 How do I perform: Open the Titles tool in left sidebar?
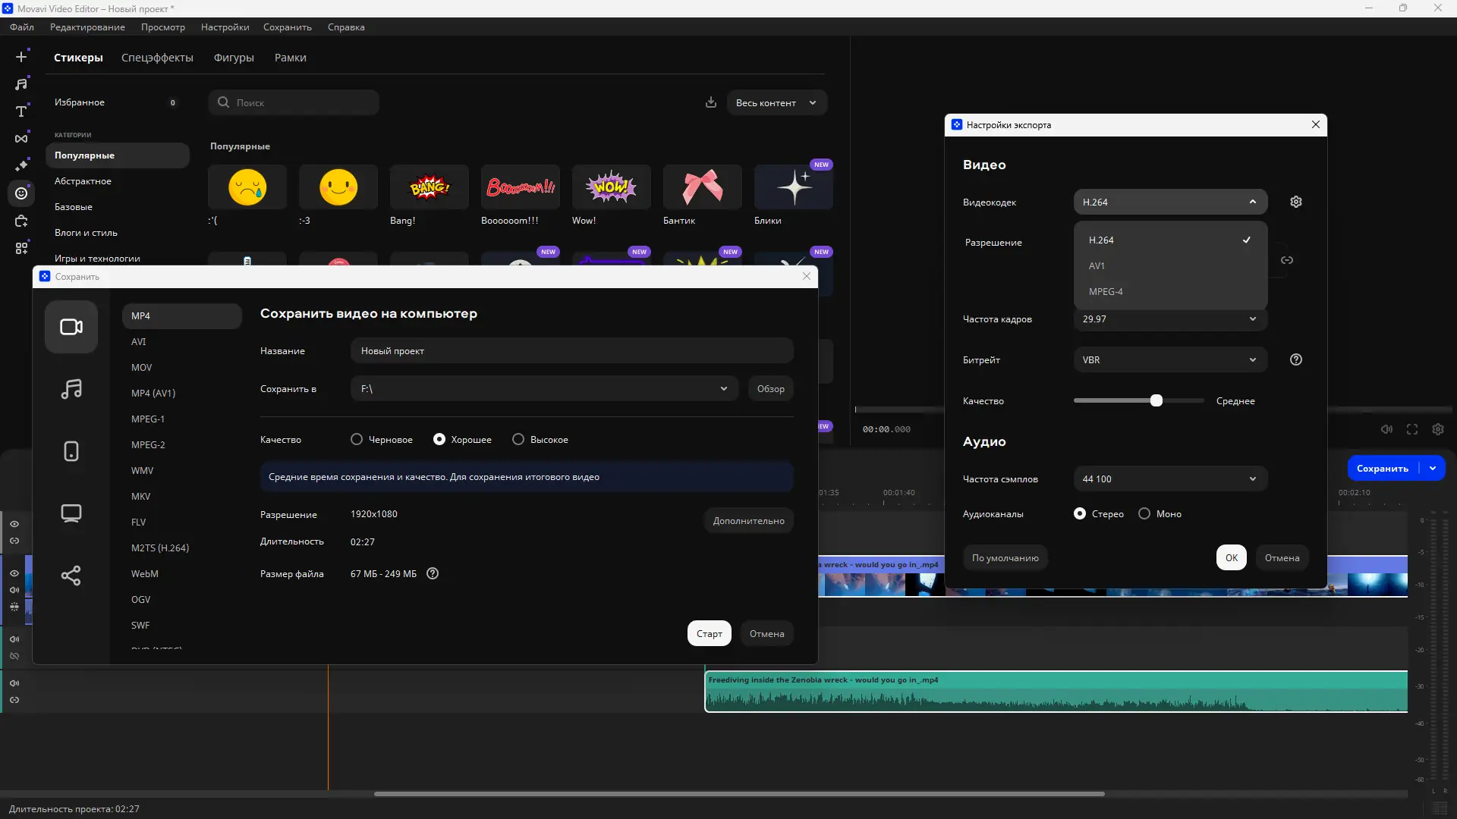21,111
